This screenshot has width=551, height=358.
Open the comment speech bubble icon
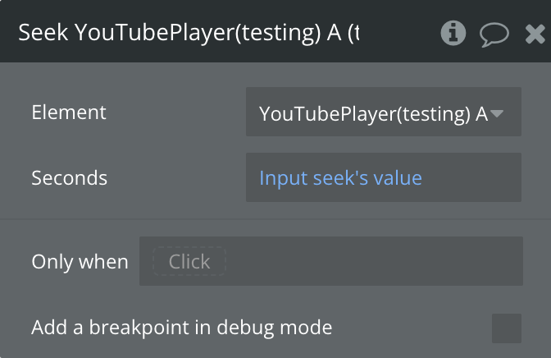[494, 34]
